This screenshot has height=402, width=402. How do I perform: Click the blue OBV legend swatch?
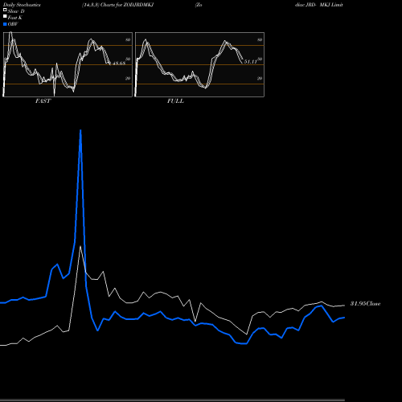pos(5,24)
